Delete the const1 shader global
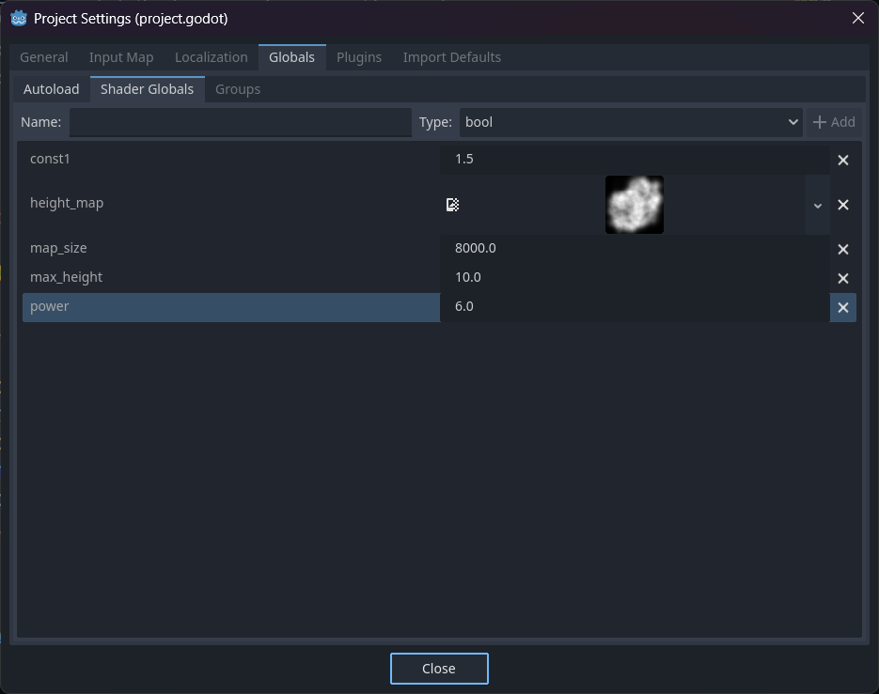This screenshot has width=879, height=694. click(x=842, y=160)
